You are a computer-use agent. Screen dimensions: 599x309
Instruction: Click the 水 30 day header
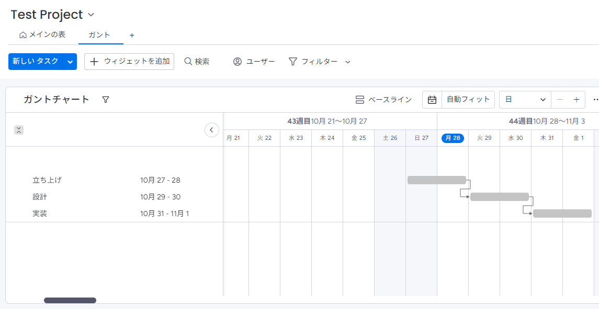(x=515, y=138)
